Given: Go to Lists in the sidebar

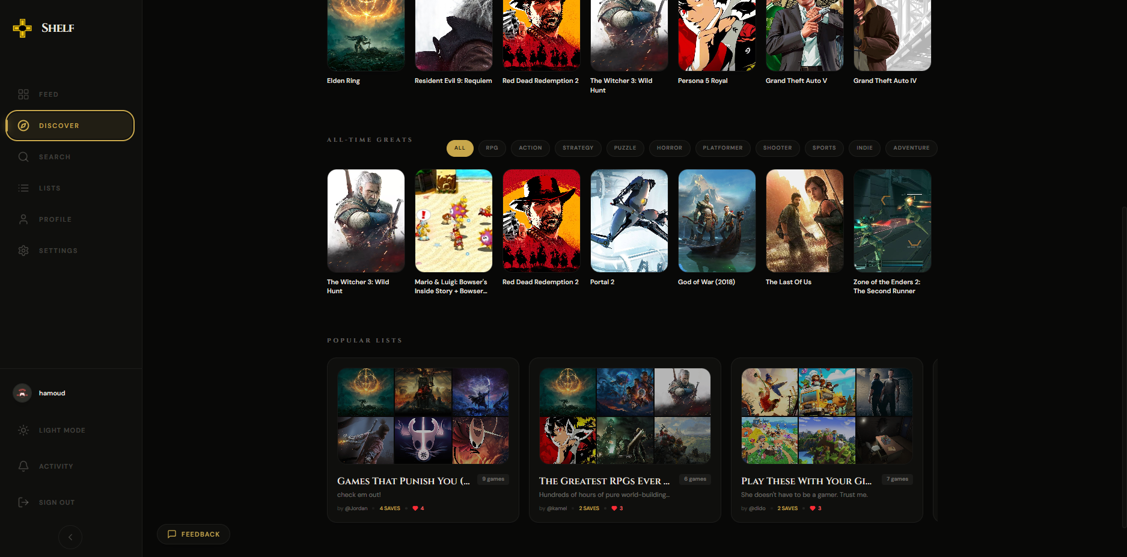Looking at the screenshot, I should point(70,188).
